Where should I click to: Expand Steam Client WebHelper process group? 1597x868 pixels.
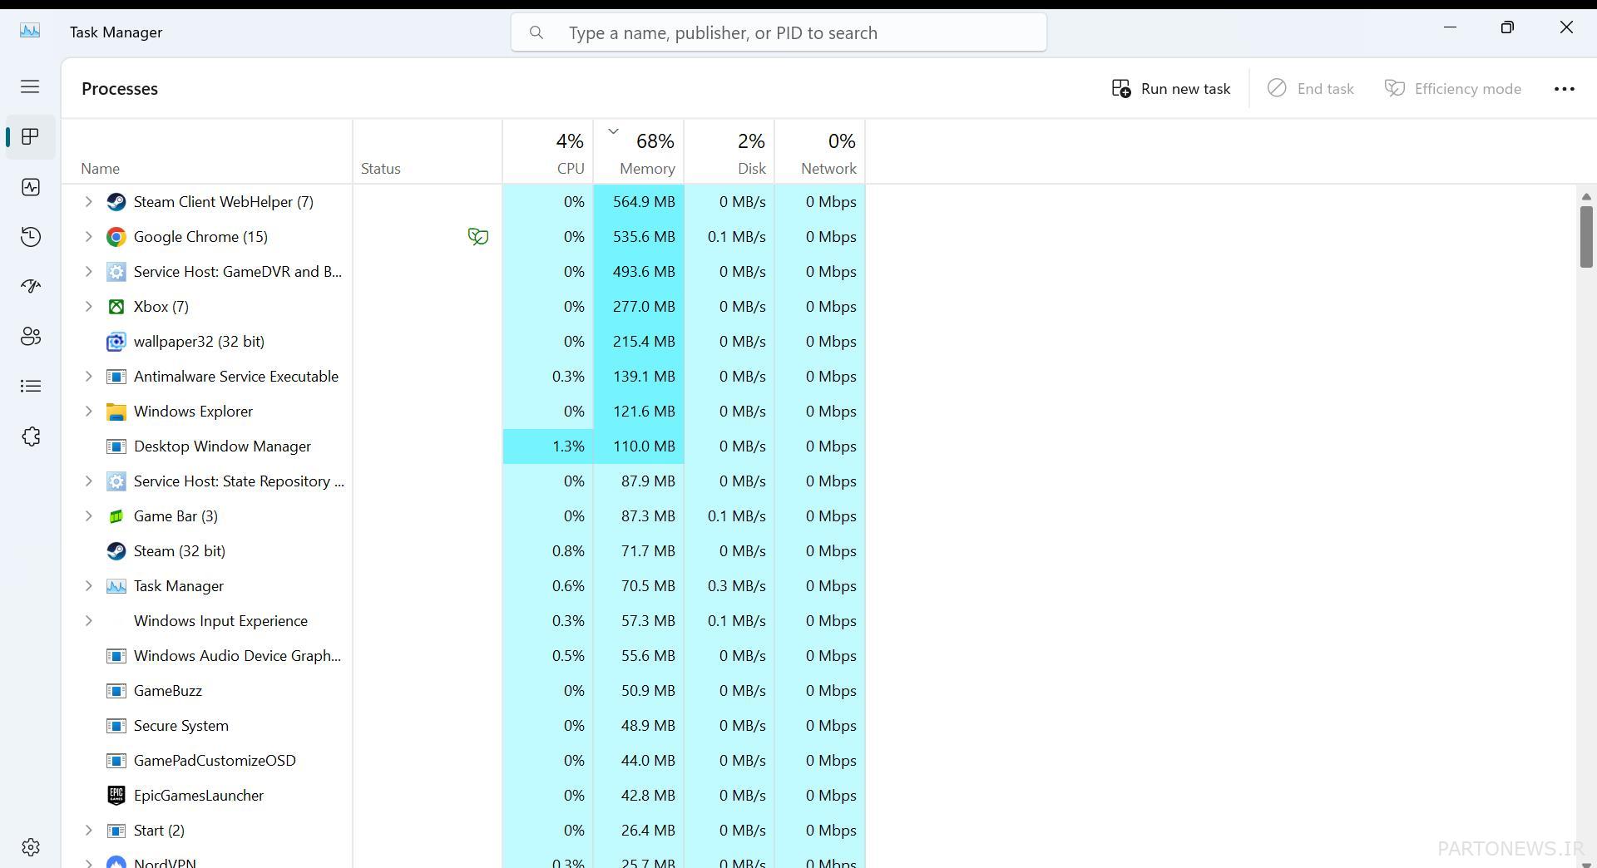click(89, 202)
